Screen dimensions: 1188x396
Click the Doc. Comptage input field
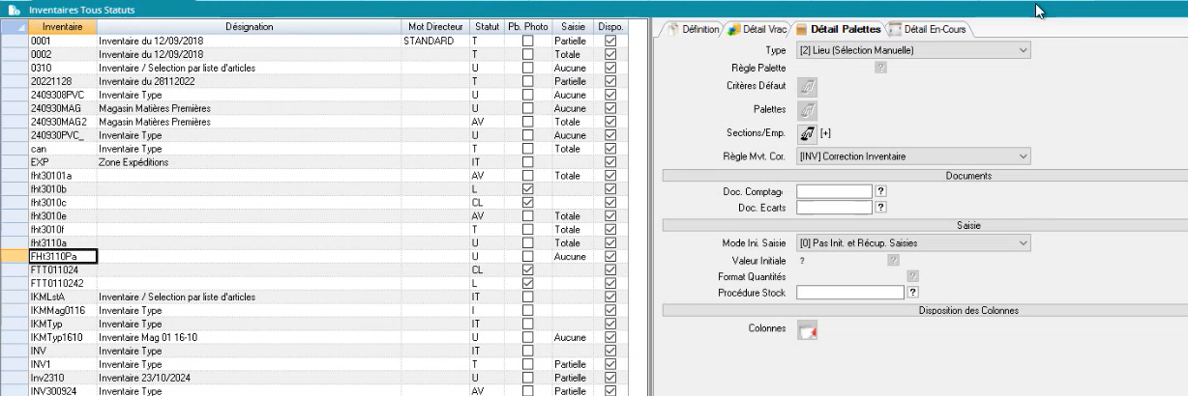[x=834, y=192]
